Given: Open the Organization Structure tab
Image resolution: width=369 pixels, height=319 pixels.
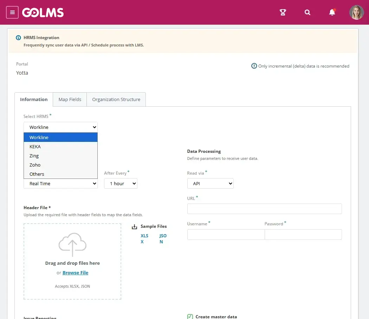Looking at the screenshot, I should (x=116, y=100).
